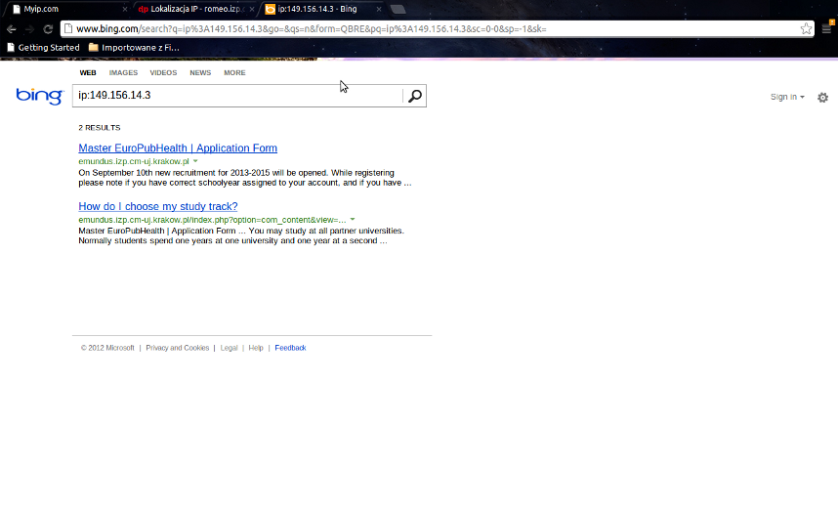
Task: Select the WEB search category
Action: (88, 72)
